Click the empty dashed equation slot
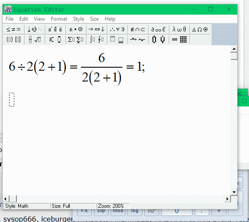 pyautogui.click(x=12, y=100)
